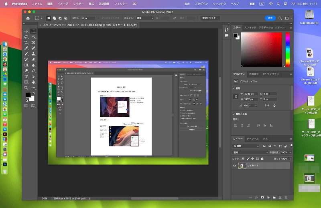Select the Pen tool
The height and width of the screenshot is (208, 321).
pyautogui.click(x=33, y=71)
